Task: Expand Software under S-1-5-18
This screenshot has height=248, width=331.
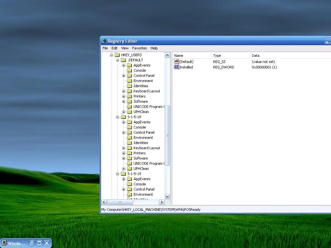Action: [124, 158]
